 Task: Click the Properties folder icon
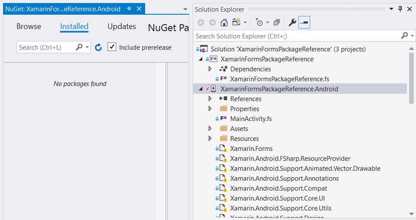(x=224, y=108)
